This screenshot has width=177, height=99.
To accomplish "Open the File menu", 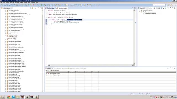I will (1, 2).
